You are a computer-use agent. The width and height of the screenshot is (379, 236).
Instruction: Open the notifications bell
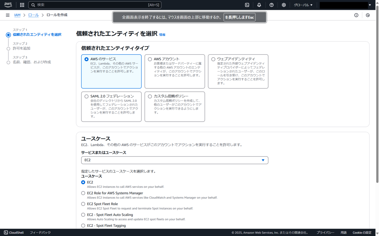click(x=259, y=5)
